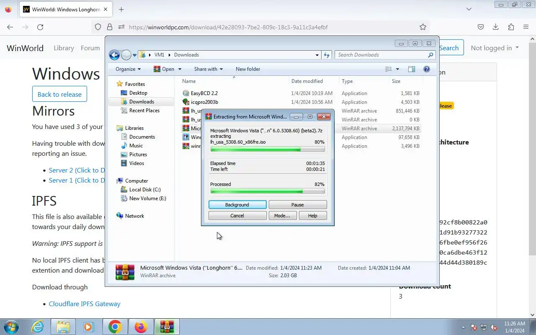Expand the Open dropdown arrow

pos(180,69)
